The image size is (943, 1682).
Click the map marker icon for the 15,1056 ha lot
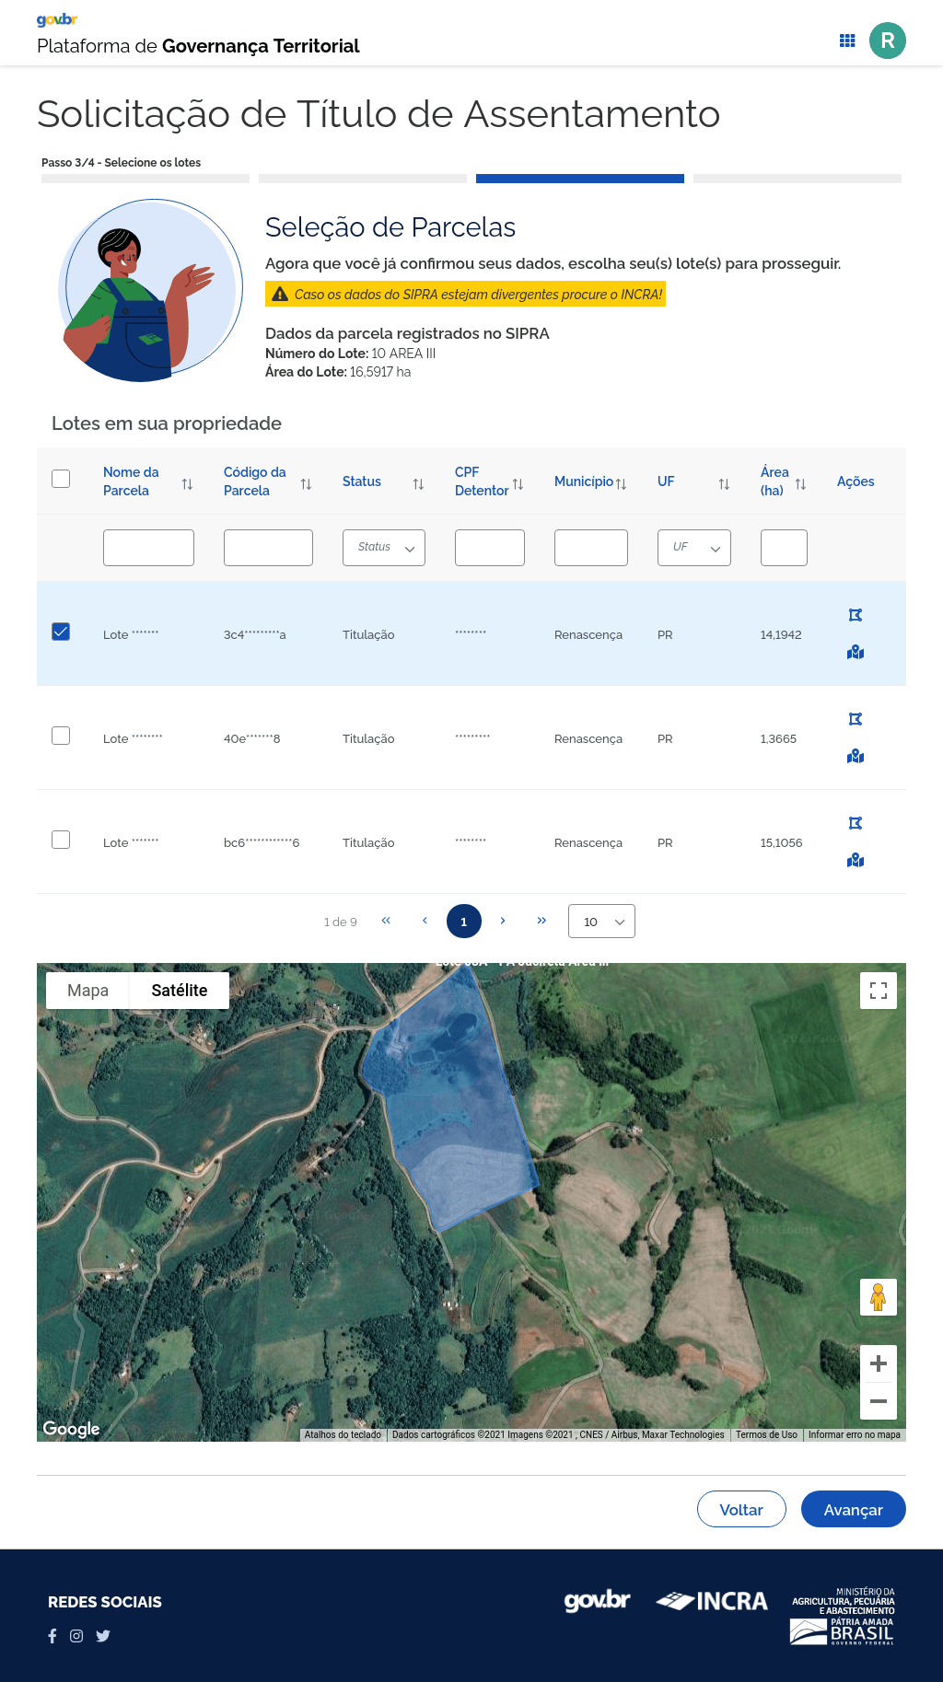click(856, 861)
